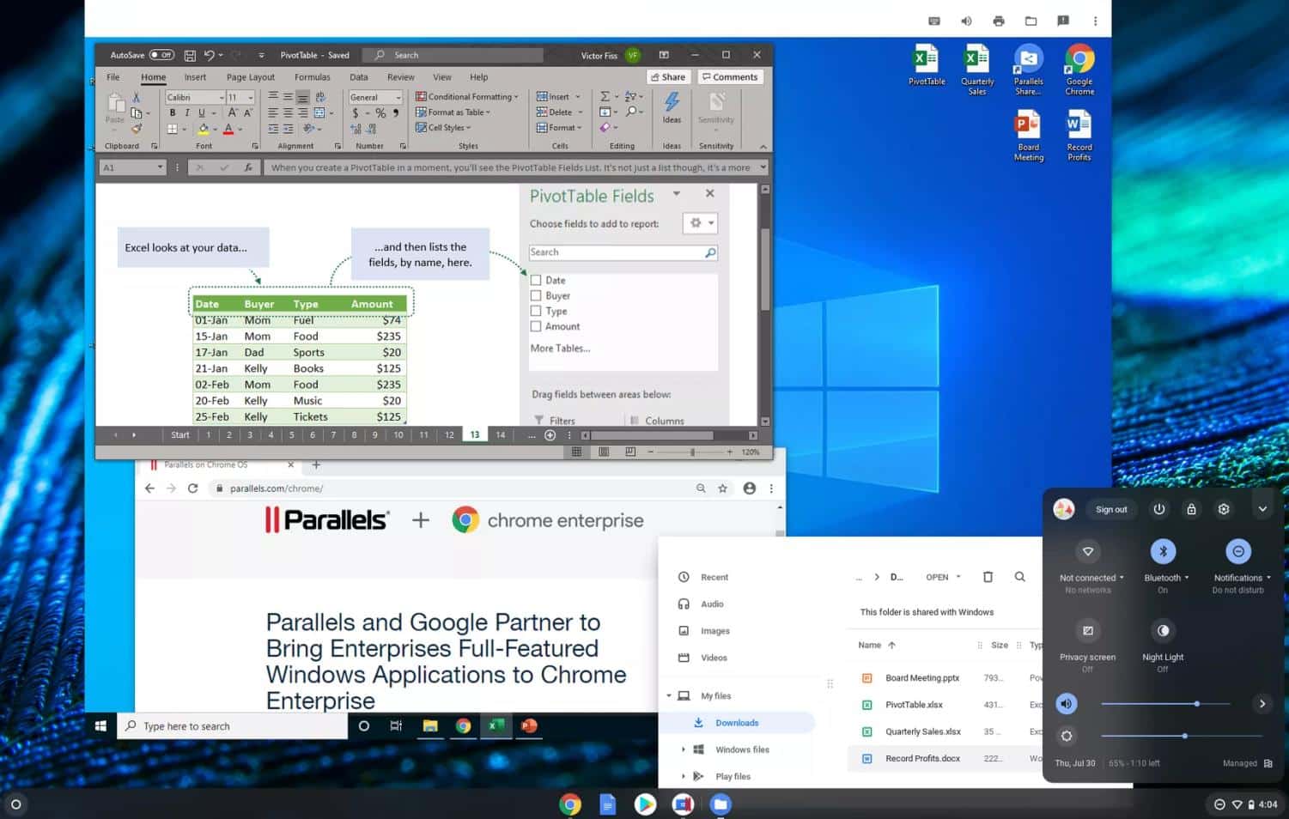Expand Windows files folder in Files sidebar
The height and width of the screenshot is (819, 1289).
[684, 749]
